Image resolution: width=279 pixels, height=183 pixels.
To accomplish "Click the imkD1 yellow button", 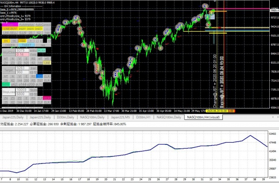I will (x=39, y=29).
